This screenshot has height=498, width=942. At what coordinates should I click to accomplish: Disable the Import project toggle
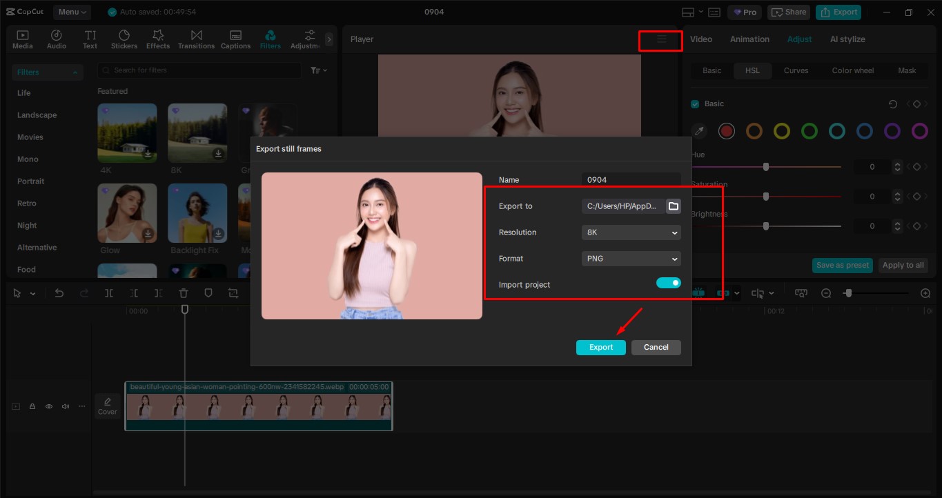tap(668, 283)
